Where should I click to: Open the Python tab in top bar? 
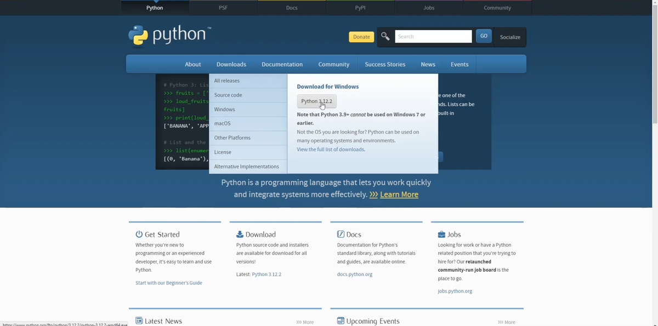(155, 8)
